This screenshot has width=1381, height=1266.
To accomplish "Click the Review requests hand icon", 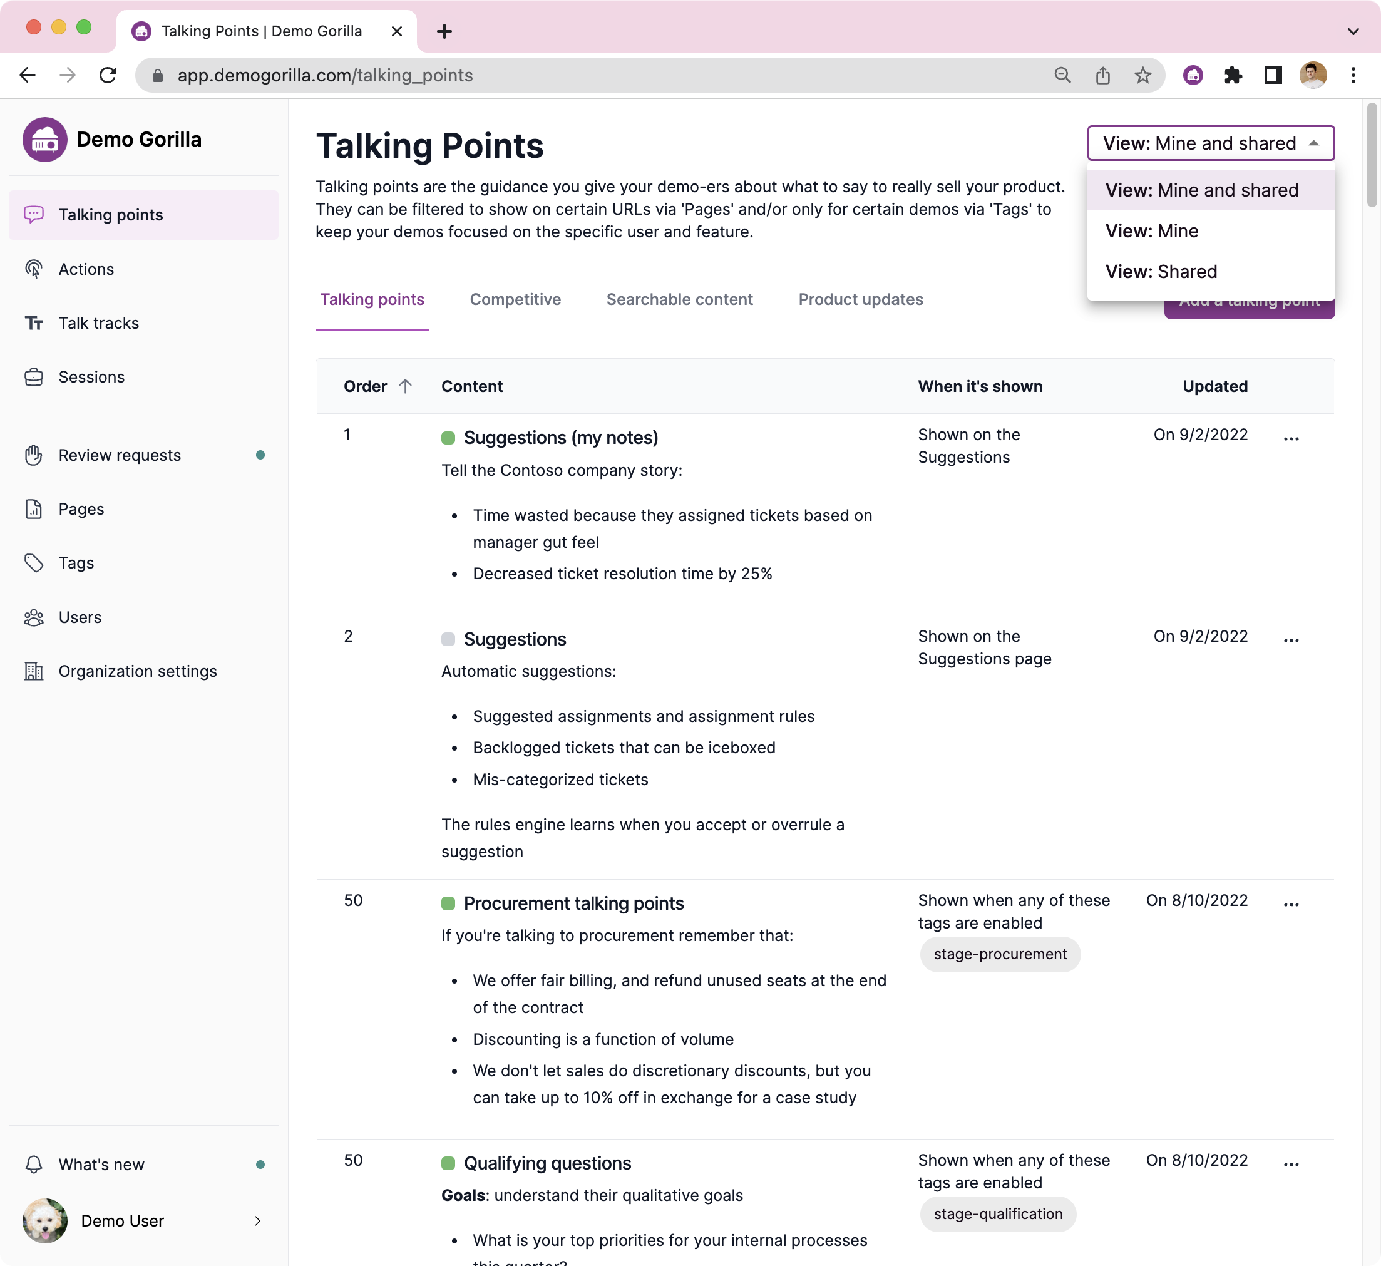I will tap(34, 455).
